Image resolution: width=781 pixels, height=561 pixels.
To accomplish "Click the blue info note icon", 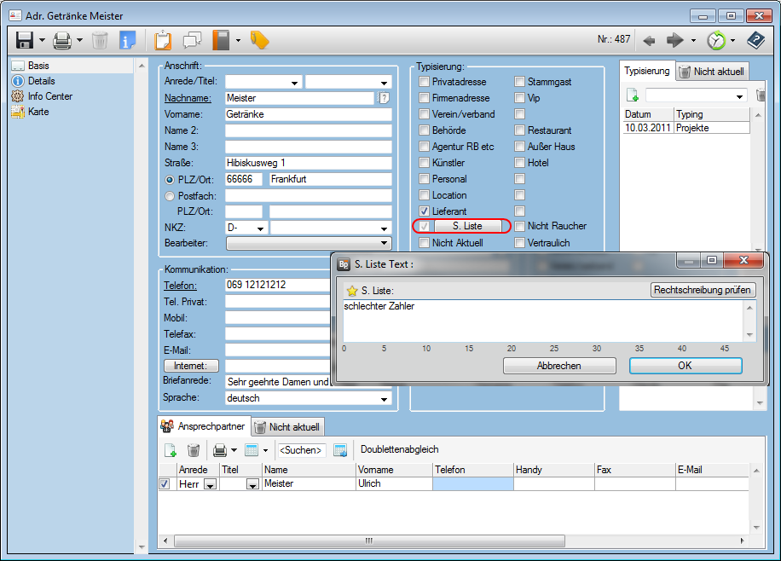I will pyautogui.click(x=127, y=40).
